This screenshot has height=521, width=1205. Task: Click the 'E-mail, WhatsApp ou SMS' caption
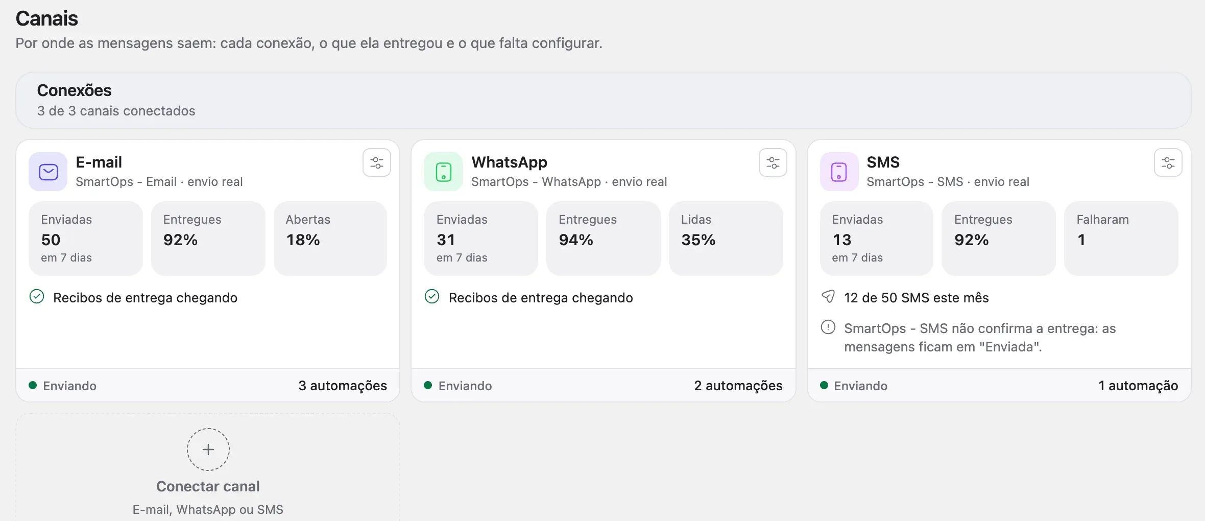(208, 509)
